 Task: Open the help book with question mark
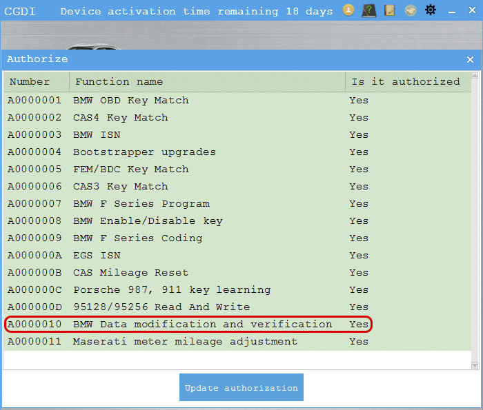(x=368, y=10)
